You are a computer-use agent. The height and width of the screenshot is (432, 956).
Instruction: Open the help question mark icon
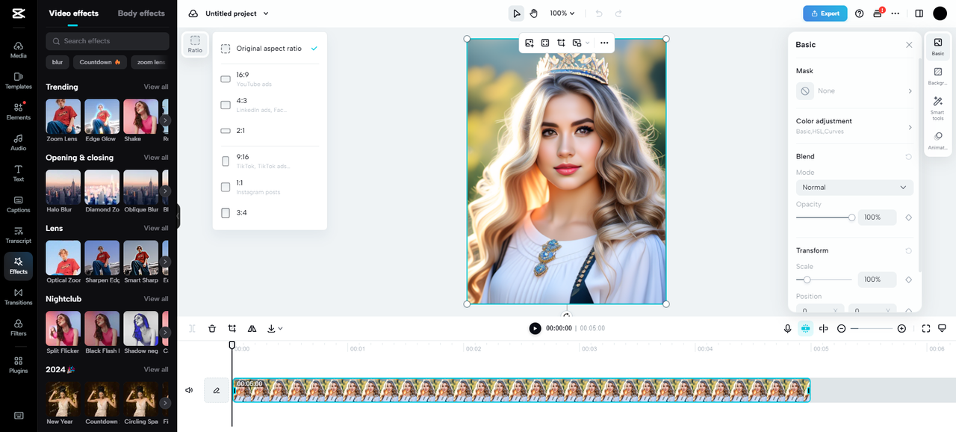coord(859,13)
